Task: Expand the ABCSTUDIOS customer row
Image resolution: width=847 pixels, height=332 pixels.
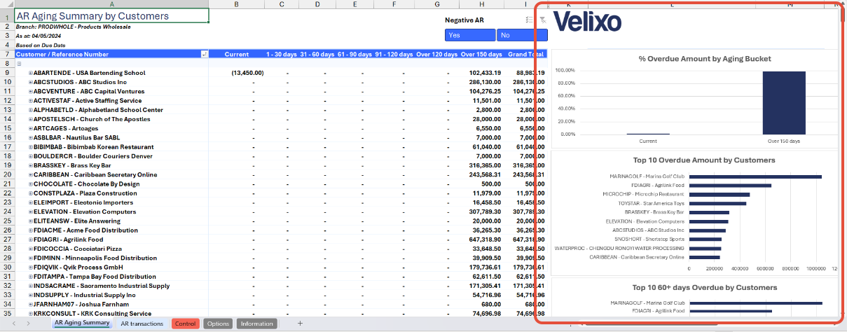Action: pyautogui.click(x=30, y=82)
